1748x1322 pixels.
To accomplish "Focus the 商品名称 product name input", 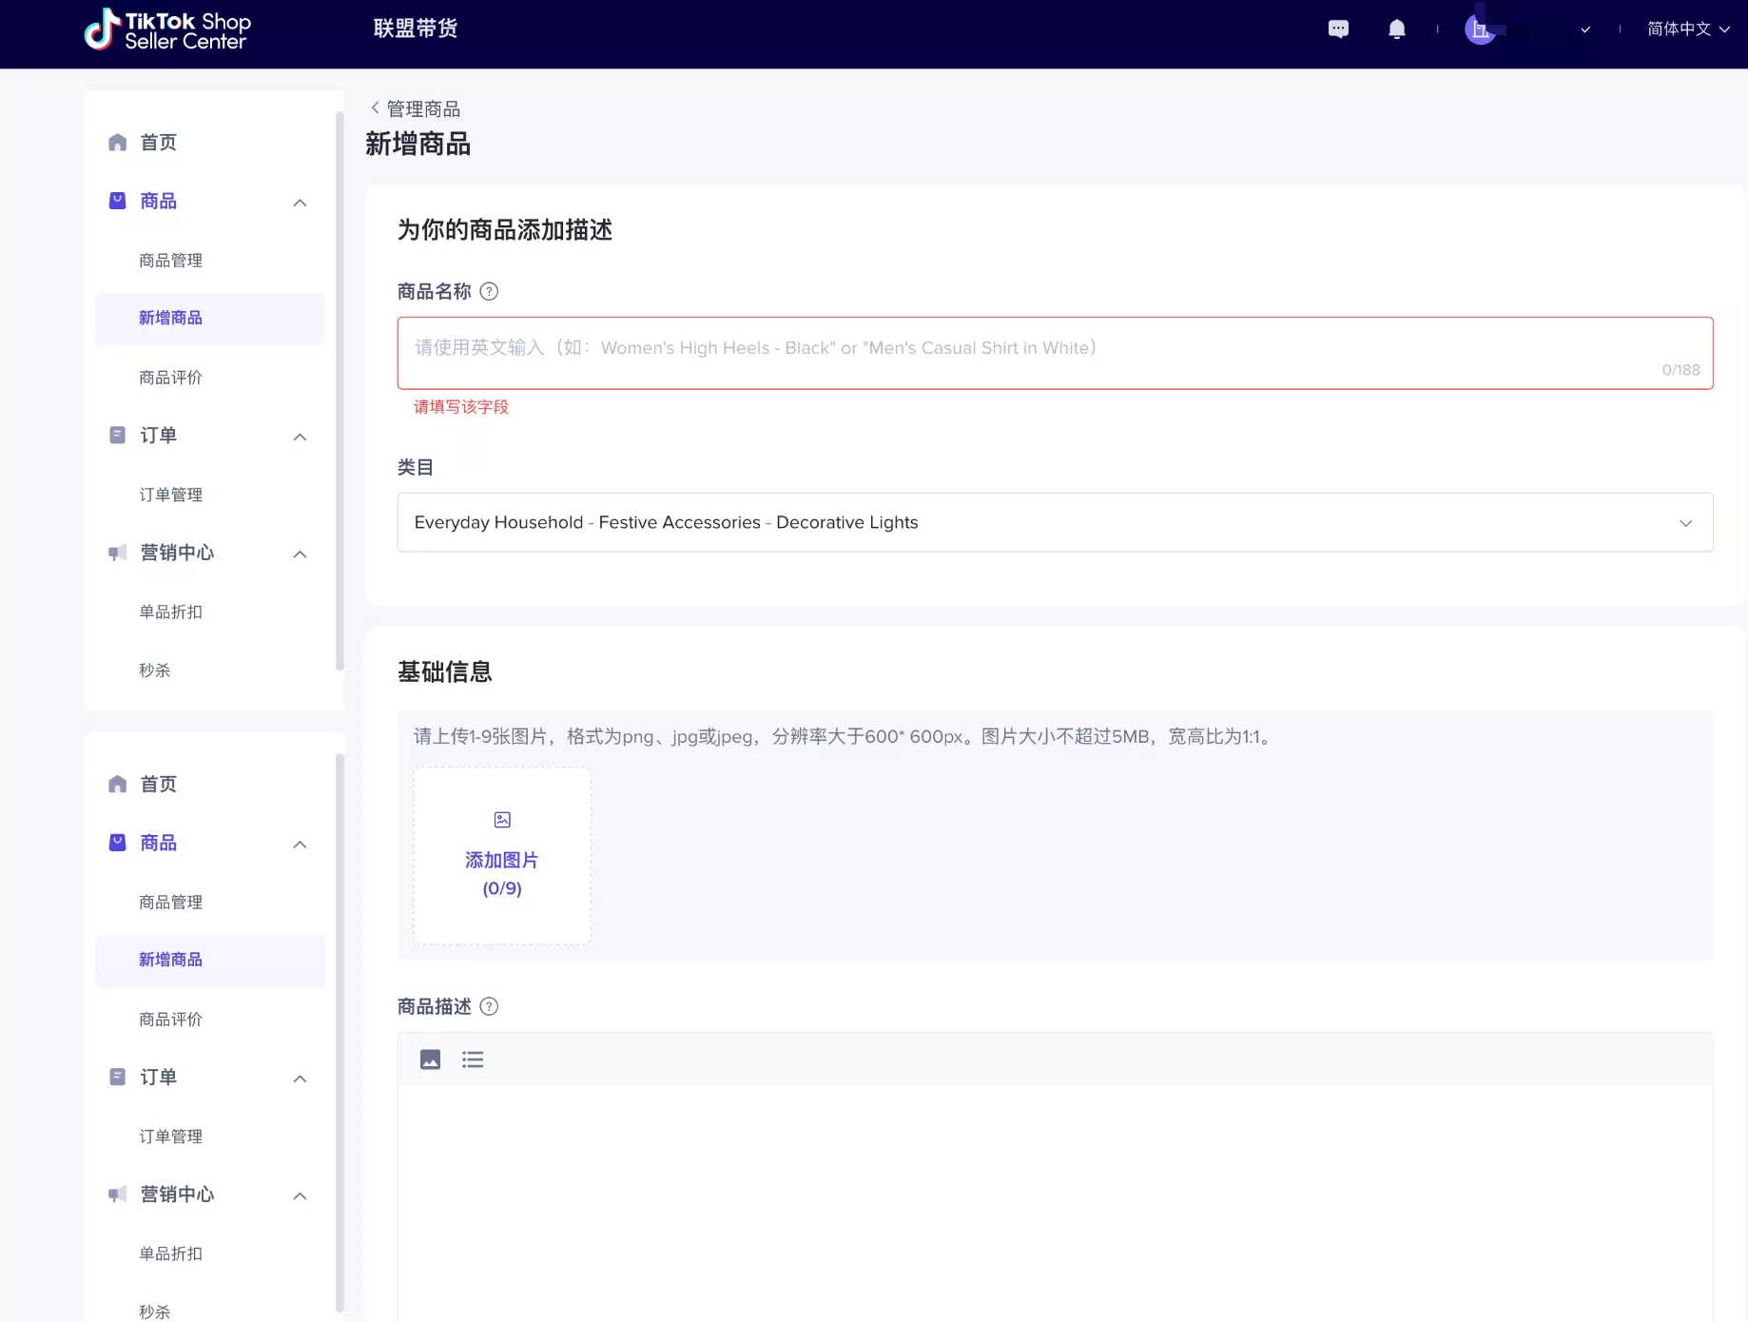I will (x=1055, y=353).
